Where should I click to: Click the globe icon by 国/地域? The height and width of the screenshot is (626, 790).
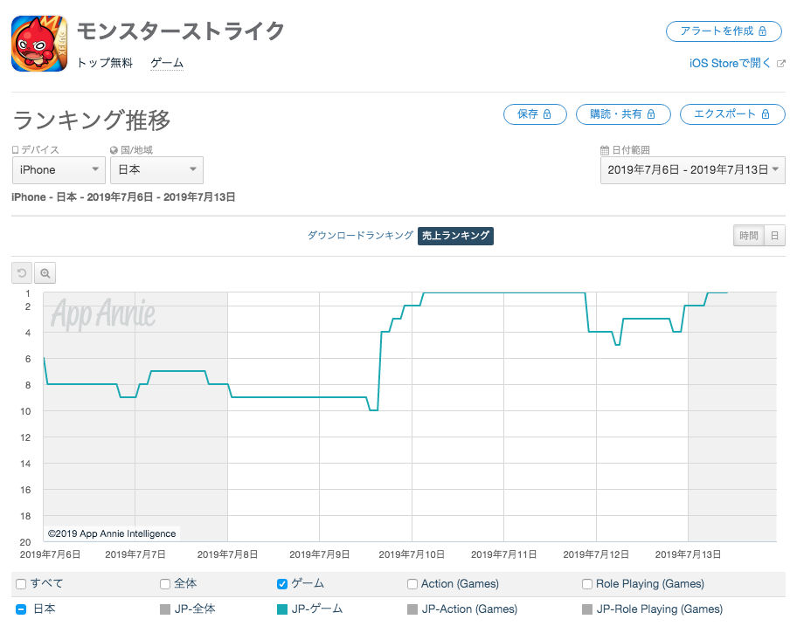pyautogui.click(x=114, y=150)
